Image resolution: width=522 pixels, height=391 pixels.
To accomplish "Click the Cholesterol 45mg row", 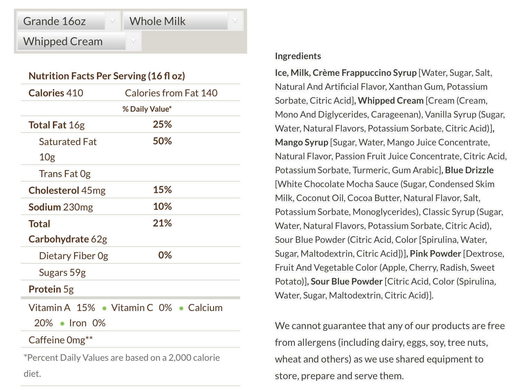I will [x=130, y=190].
